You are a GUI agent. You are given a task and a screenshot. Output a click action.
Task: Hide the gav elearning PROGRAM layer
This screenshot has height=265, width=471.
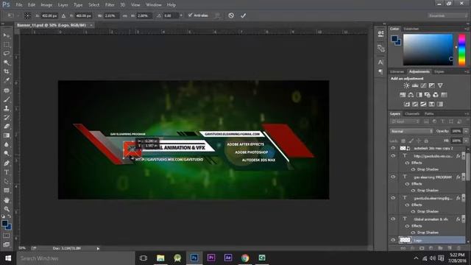tap(393, 177)
